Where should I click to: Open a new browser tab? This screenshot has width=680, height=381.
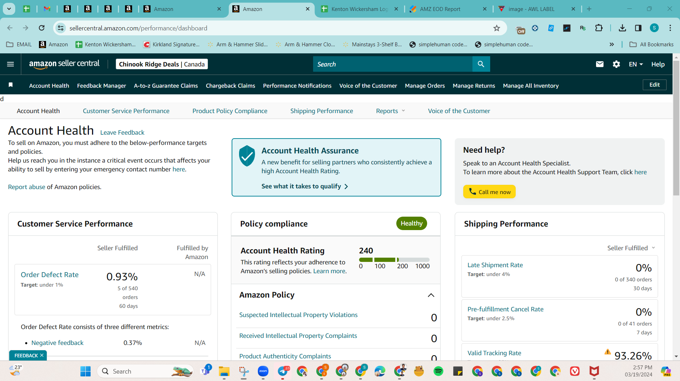click(x=589, y=9)
